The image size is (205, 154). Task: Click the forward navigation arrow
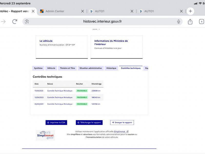[3, 22]
